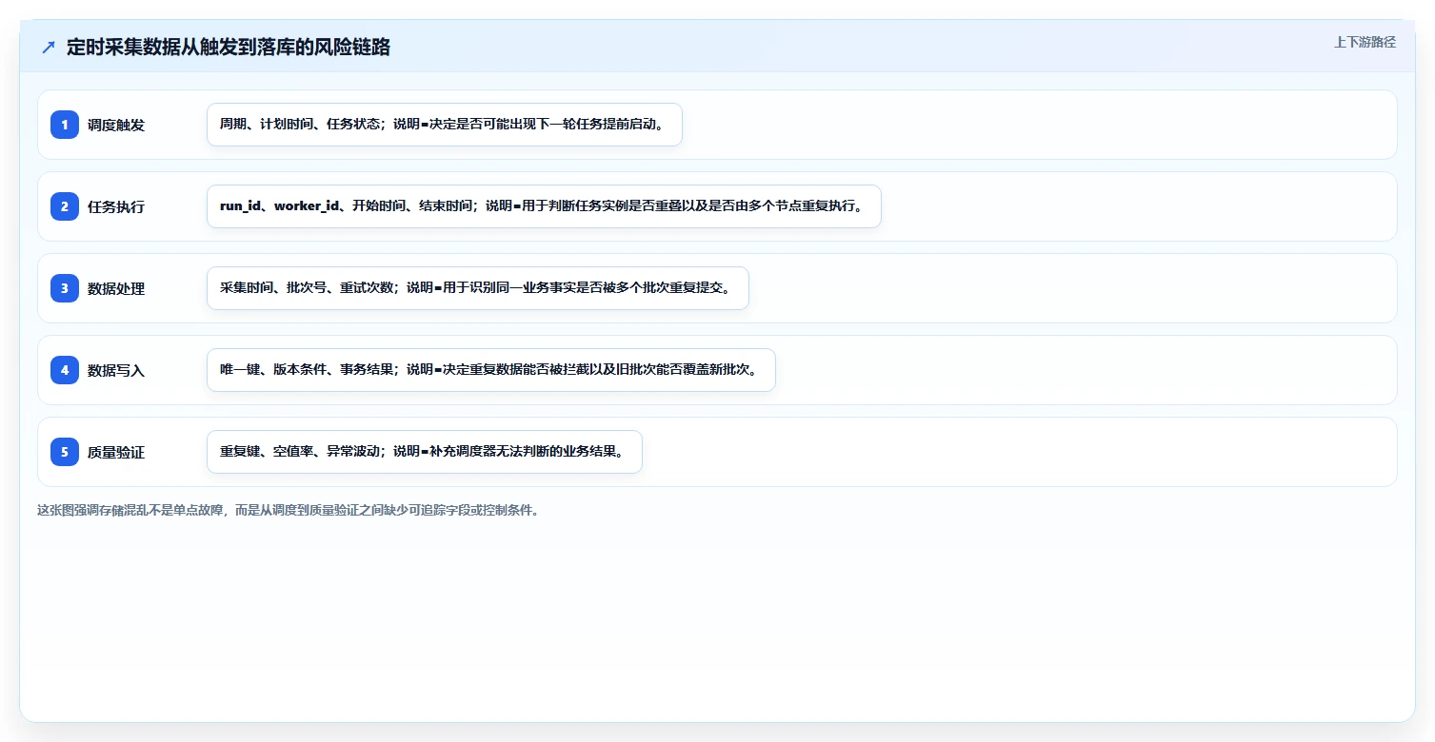The width and height of the screenshot is (1435, 742).
Task: Click the step number 5 badge
Action: pos(65,452)
